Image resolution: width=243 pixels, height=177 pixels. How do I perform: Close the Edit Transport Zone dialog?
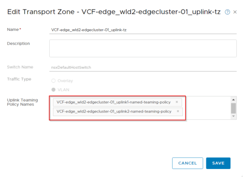click(235, 12)
